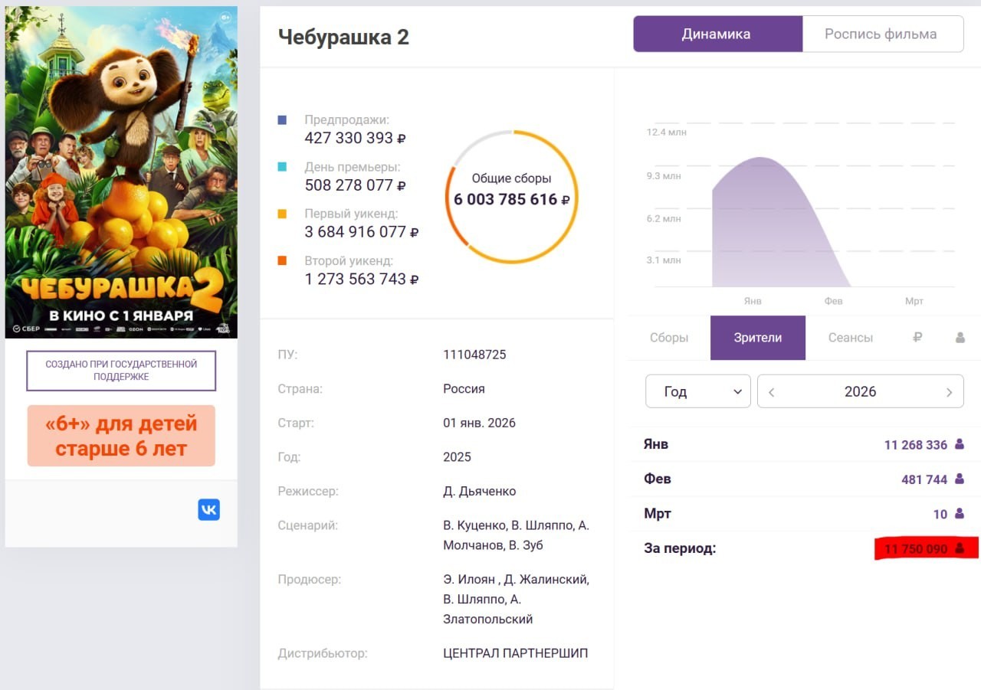Click the VK share icon
Image resolution: width=981 pixels, height=690 pixels.
point(209,509)
